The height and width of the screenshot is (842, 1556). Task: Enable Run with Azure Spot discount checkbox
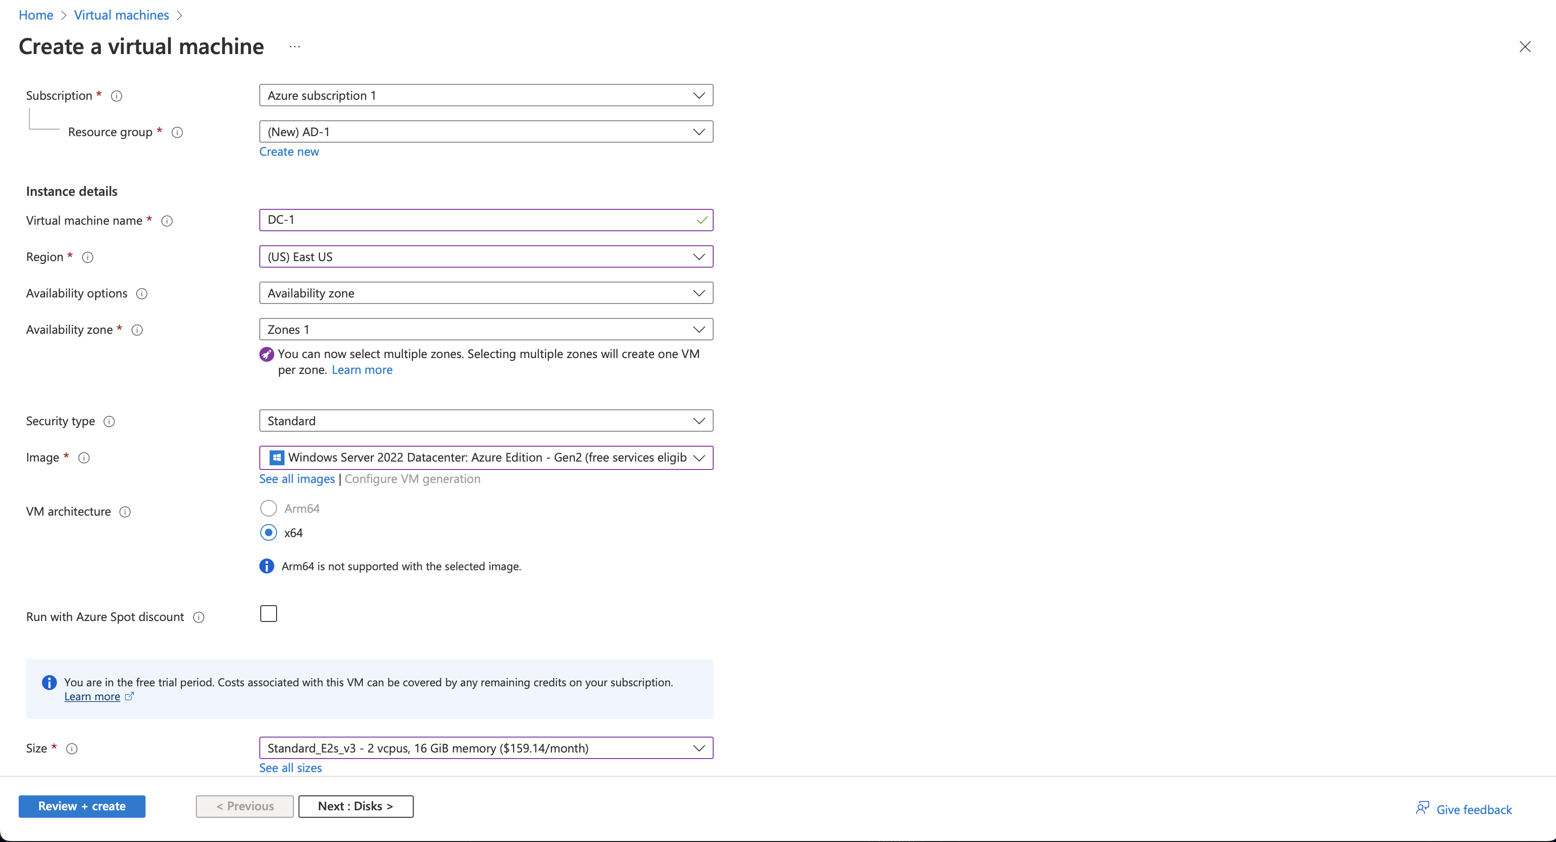pos(269,614)
